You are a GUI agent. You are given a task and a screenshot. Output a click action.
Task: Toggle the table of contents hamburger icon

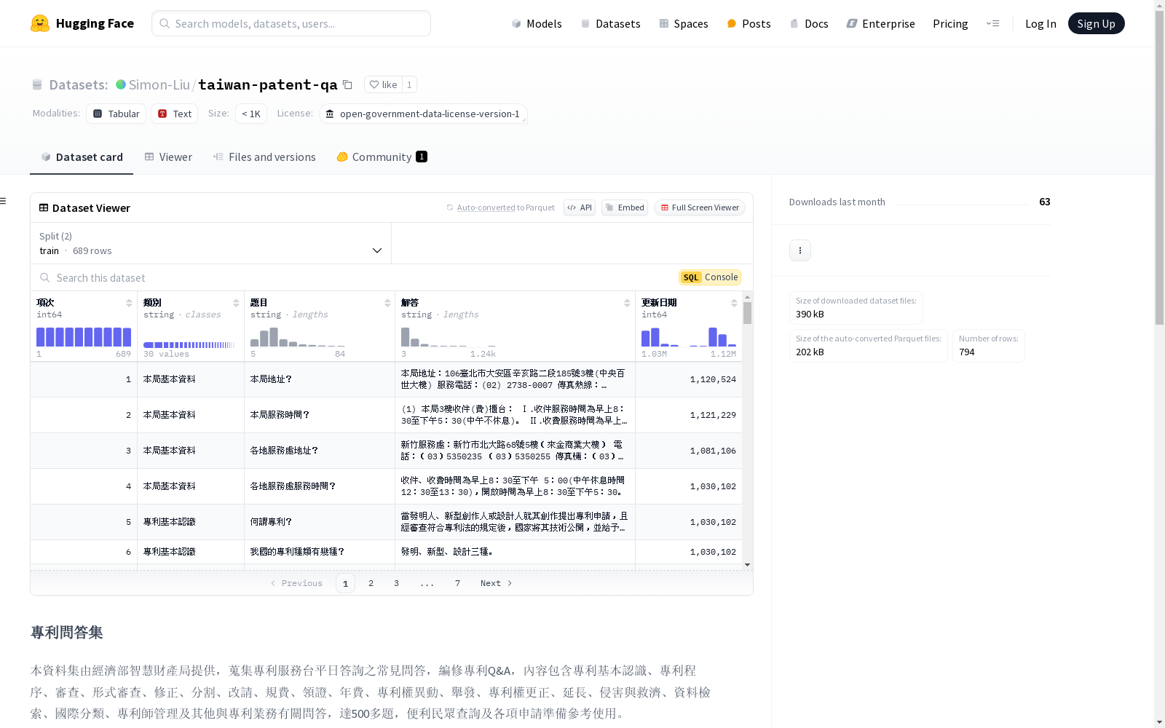(4, 201)
